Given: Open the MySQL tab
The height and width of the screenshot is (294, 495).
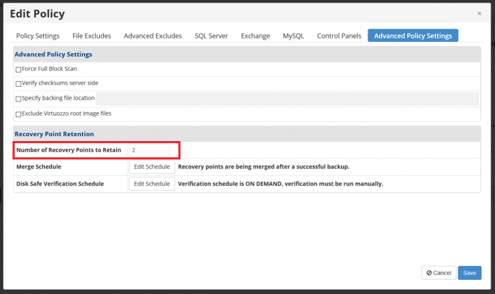Looking at the screenshot, I should pyautogui.click(x=293, y=36).
